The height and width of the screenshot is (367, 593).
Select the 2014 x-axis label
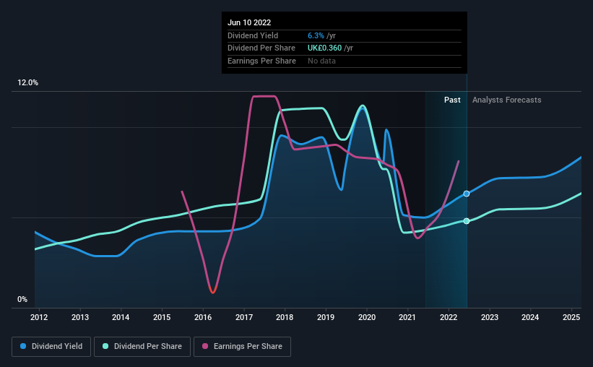pyautogui.click(x=121, y=317)
